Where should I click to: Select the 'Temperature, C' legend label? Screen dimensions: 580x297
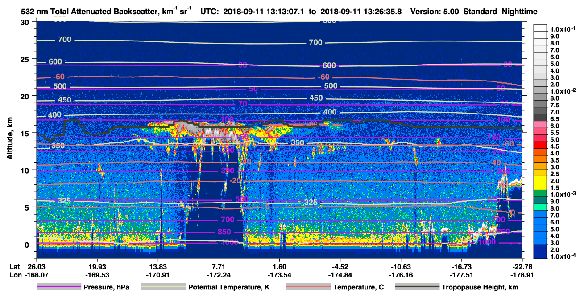click(x=358, y=287)
